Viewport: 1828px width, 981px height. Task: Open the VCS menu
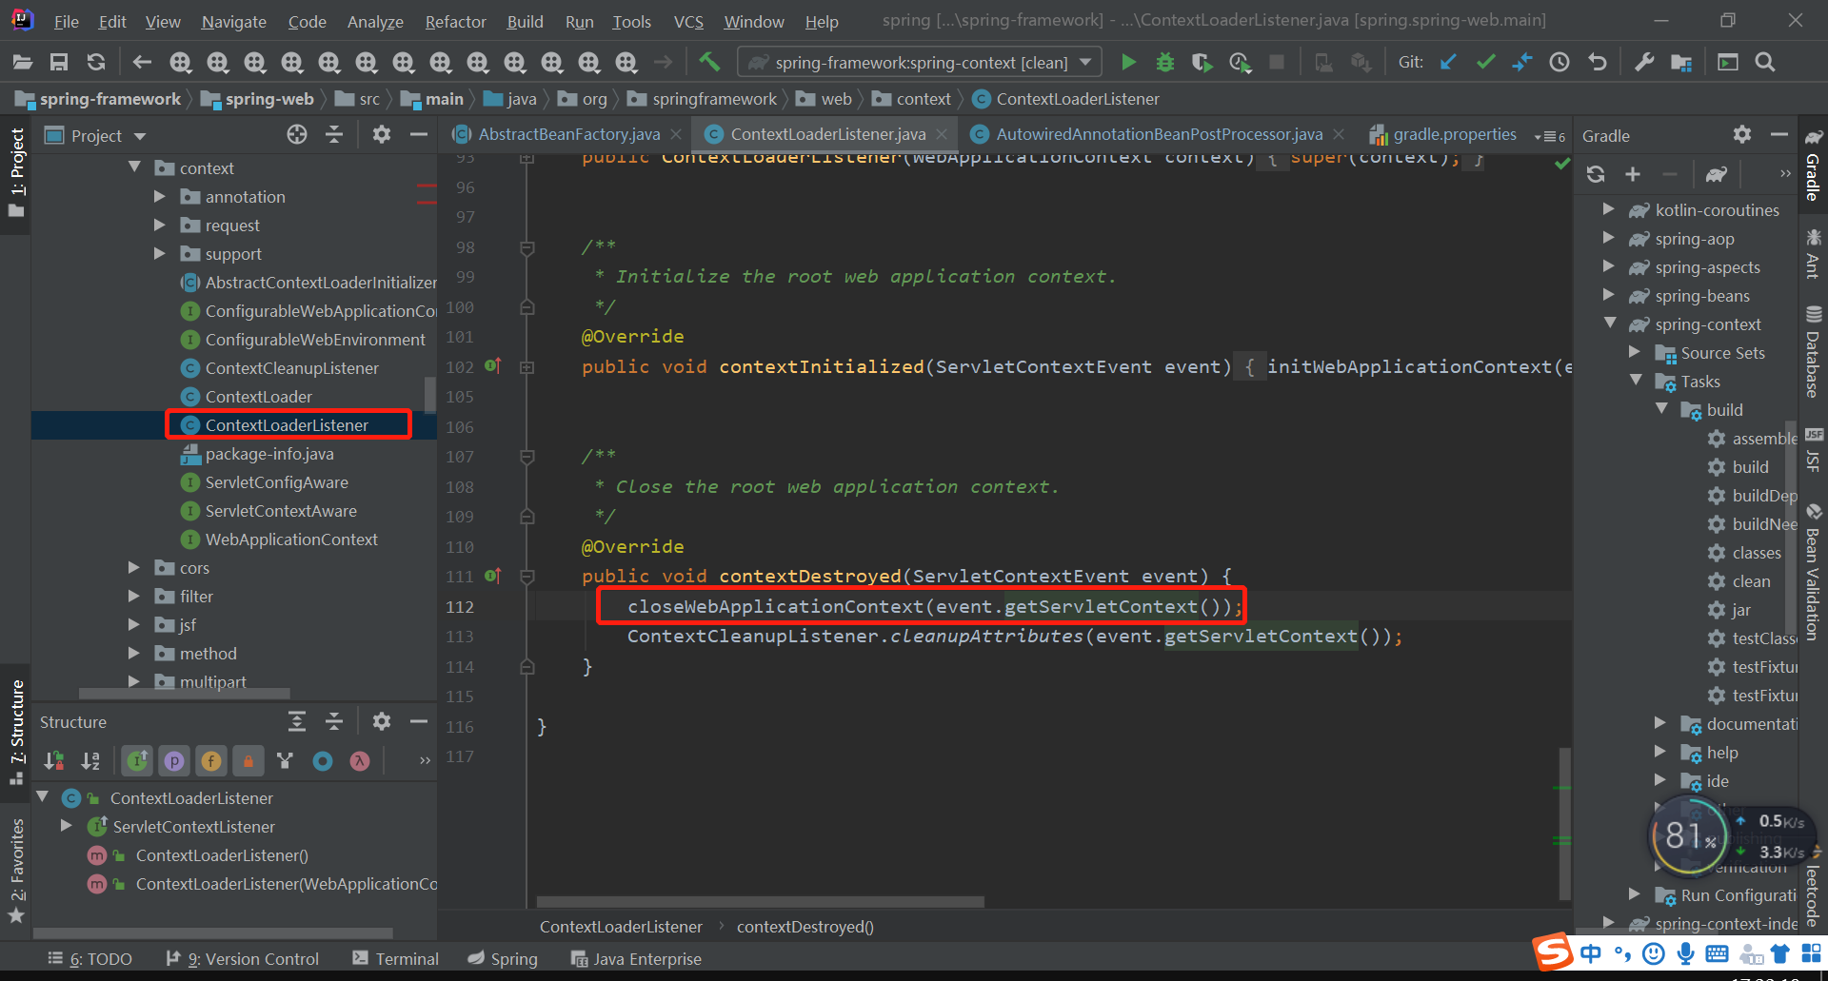(688, 21)
